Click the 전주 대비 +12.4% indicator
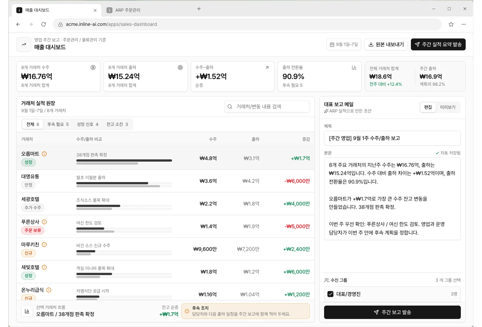482x327 pixels. click(x=386, y=84)
